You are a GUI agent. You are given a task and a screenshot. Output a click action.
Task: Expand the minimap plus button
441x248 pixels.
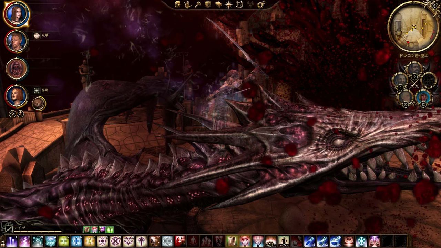point(435,6)
